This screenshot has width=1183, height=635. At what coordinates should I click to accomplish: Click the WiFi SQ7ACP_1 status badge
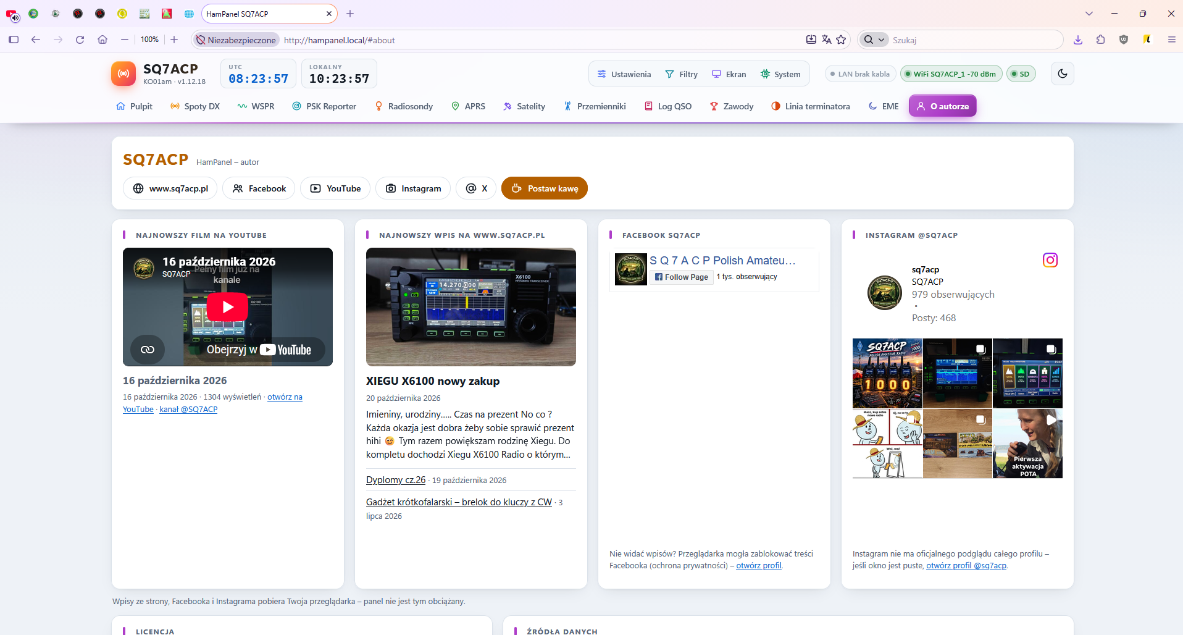[951, 74]
